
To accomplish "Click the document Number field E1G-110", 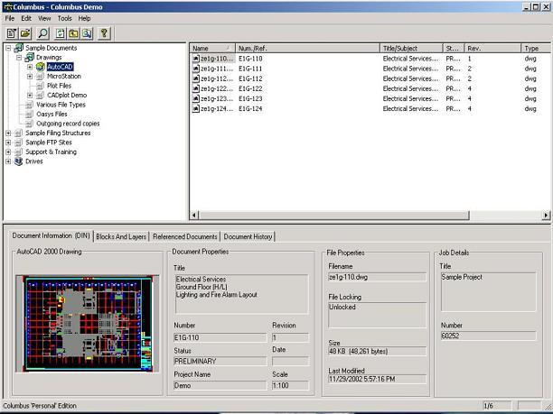I will 220,337.
